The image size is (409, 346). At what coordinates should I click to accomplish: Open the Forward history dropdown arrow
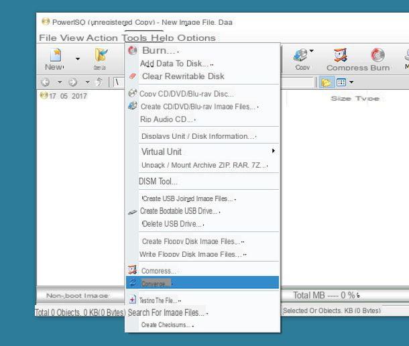pyautogui.click(x=88, y=82)
